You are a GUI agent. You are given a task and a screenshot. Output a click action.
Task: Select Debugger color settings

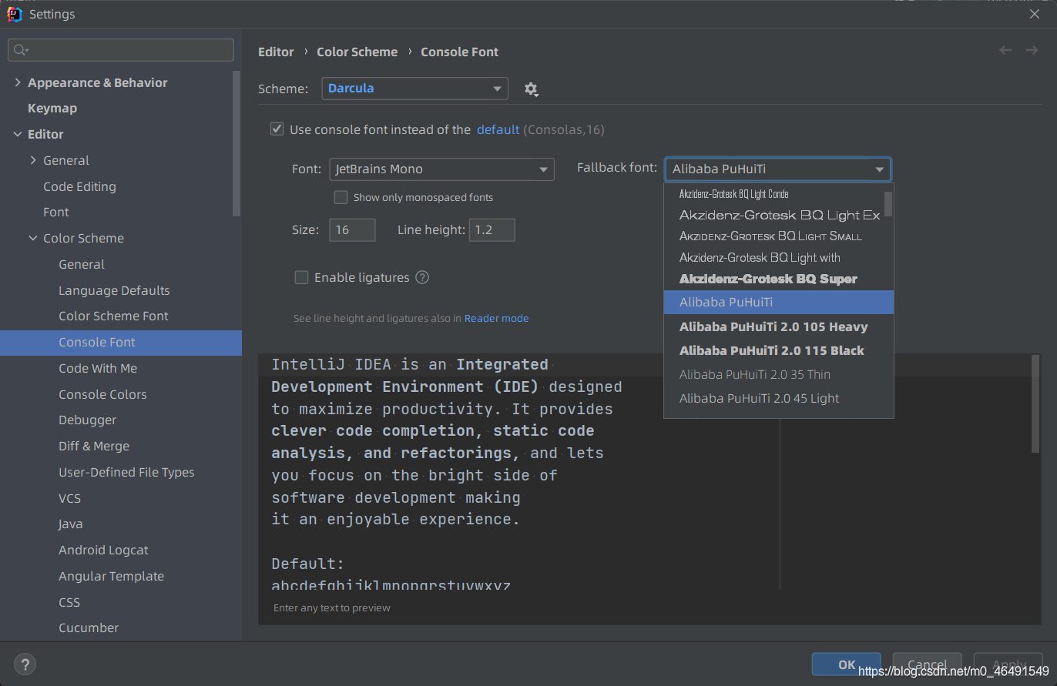88,420
